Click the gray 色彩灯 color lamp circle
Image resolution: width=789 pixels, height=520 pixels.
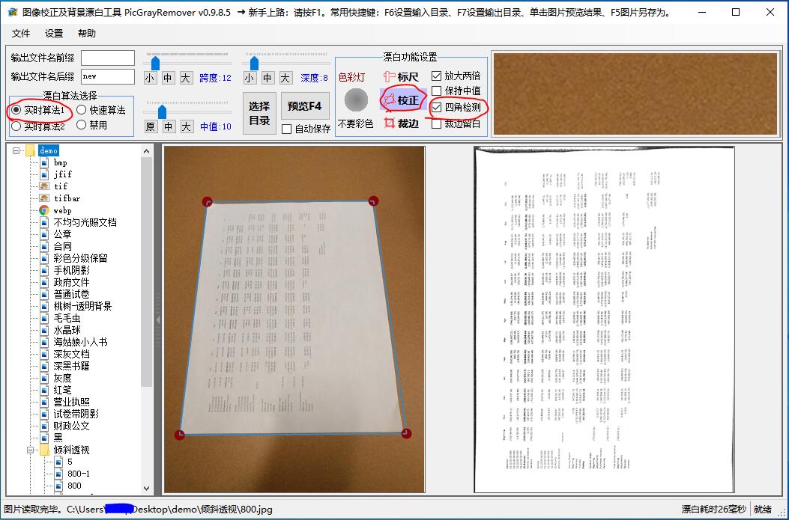pyautogui.click(x=356, y=100)
